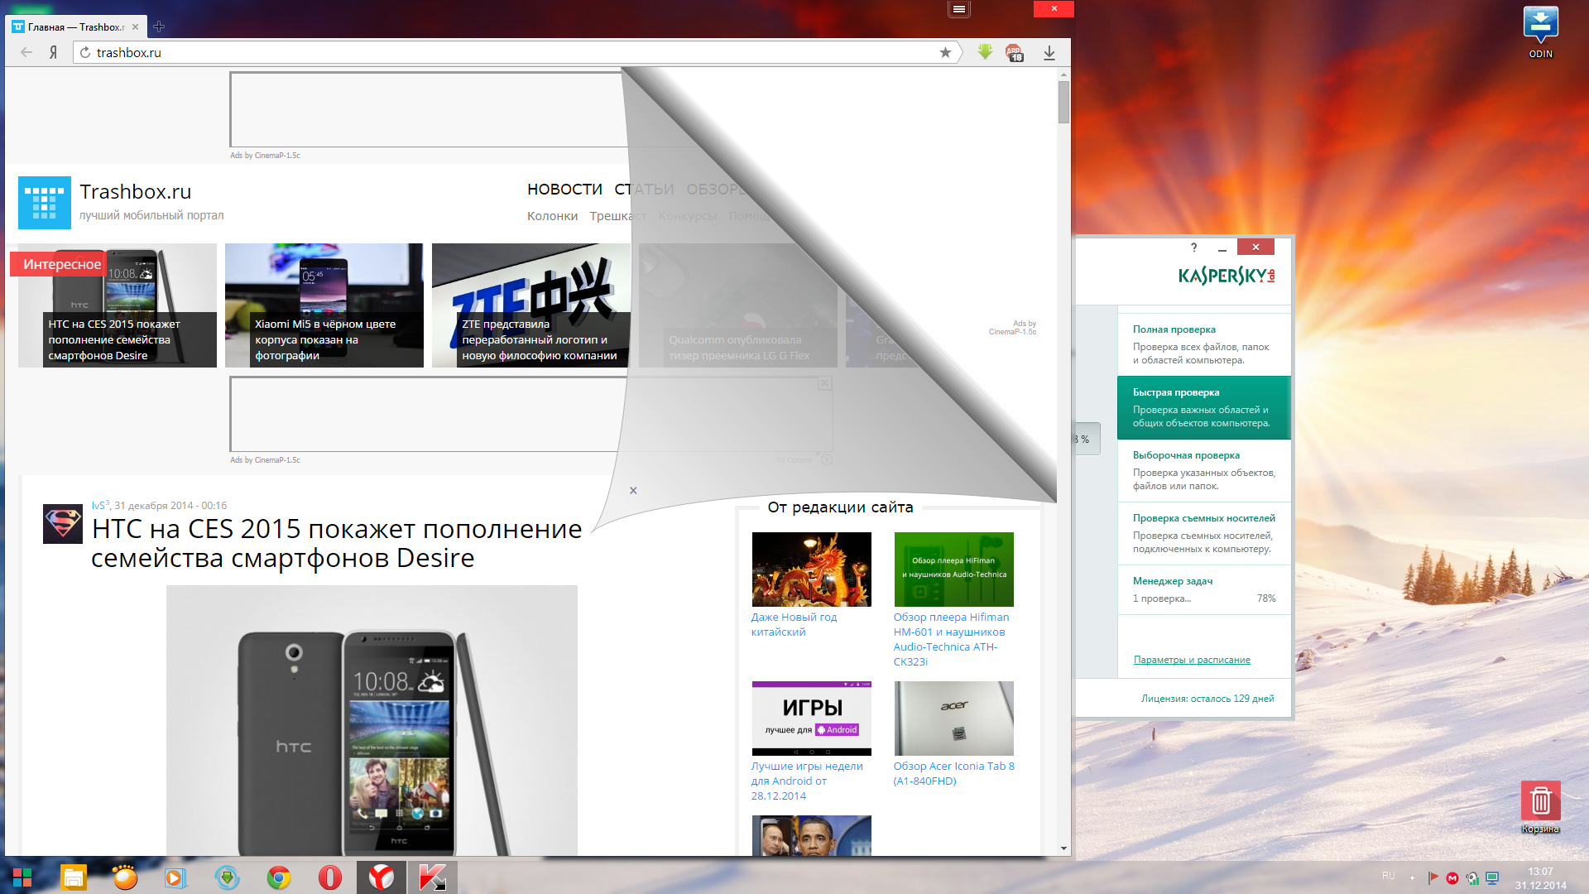
Task: Click the Лицензия: осталось 129 дней link
Action: point(1207,699)
